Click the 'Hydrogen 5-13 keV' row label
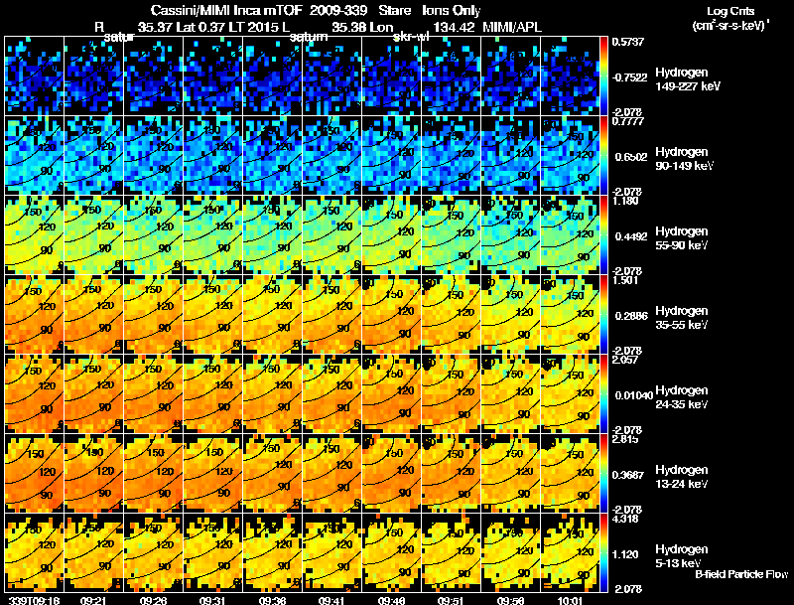794x605 pixels. (x=681, y=556)
